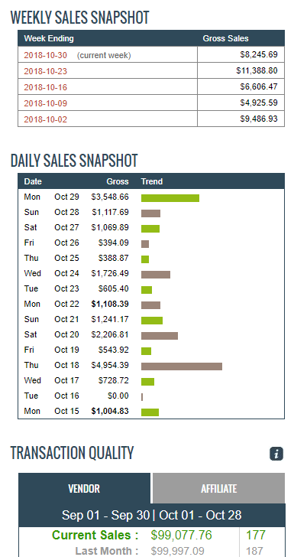Click the Week Ending column header
Screen dimensions: 294x557
pos(49,38)
